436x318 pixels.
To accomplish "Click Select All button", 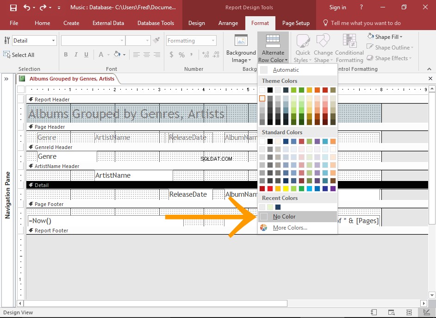I will [19, 55].
